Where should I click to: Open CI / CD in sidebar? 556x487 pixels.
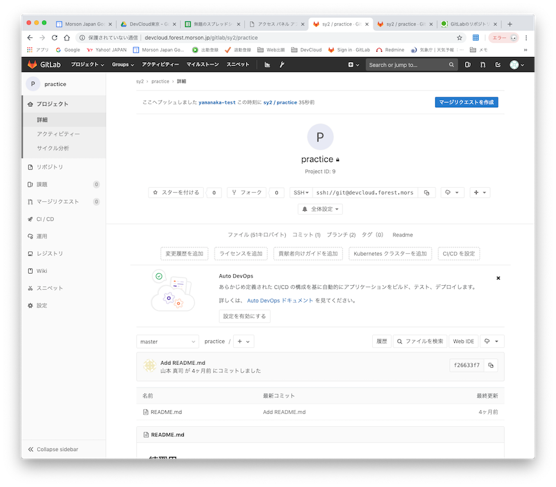pyautogui.click(x=45, y=219)
